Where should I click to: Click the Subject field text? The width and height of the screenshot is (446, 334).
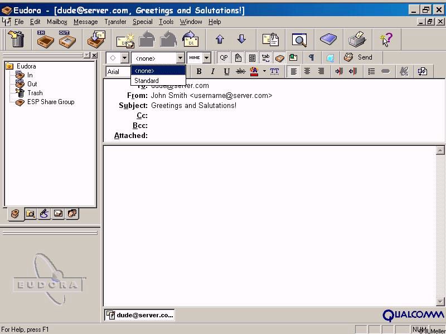pos(193,105)
